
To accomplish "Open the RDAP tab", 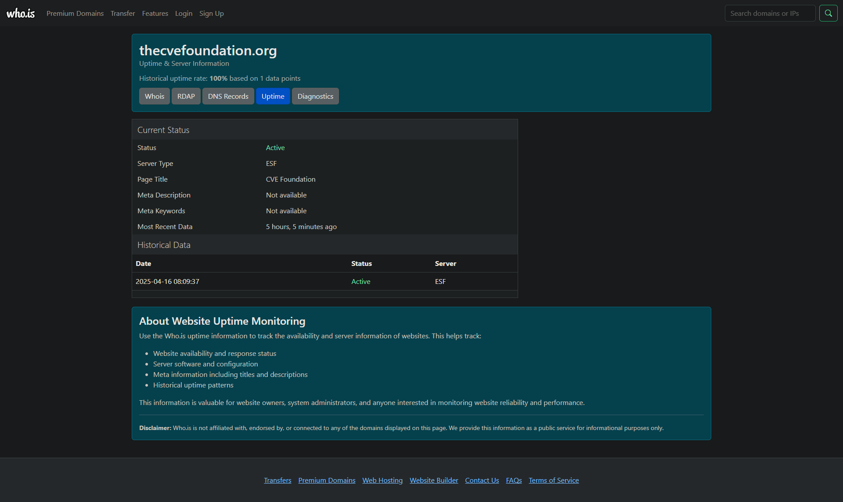I will click(186, 96).
